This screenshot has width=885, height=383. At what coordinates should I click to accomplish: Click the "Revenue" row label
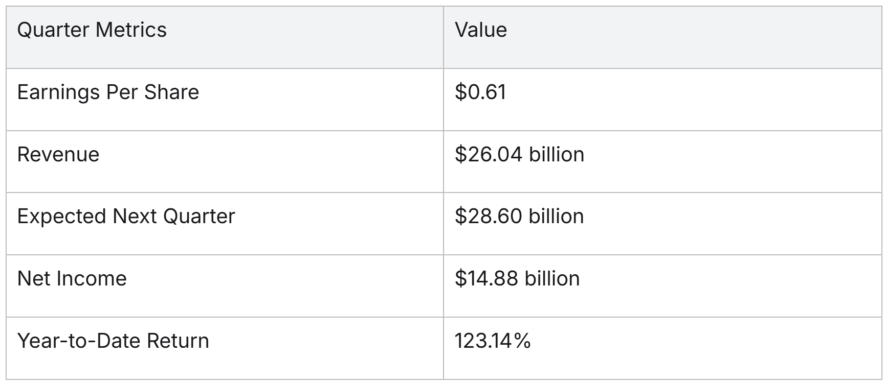(x=58, y=155)
